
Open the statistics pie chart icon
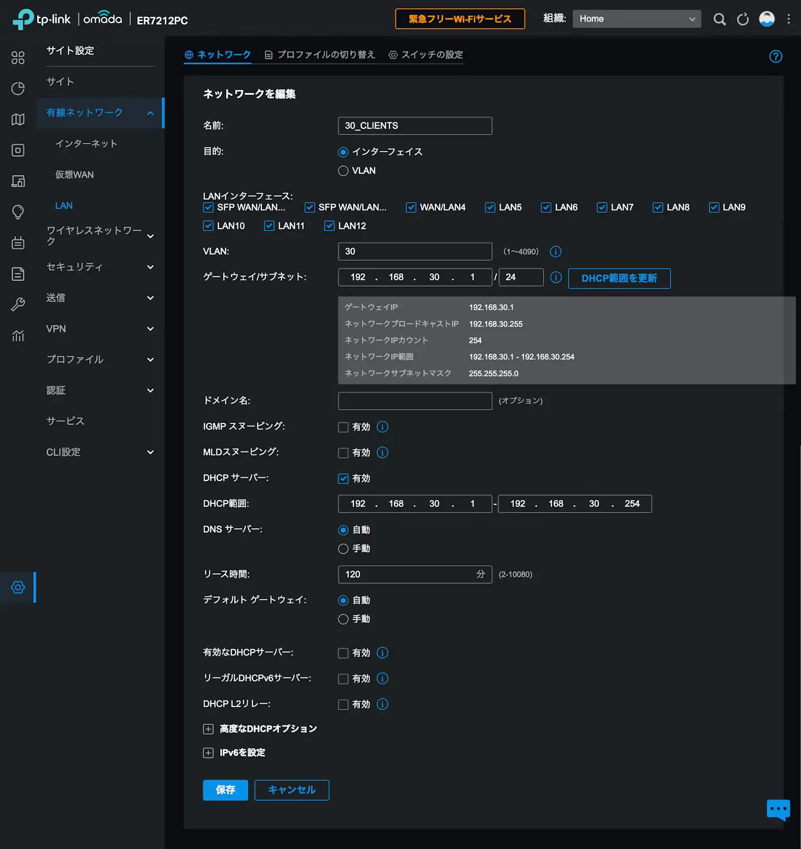click(x=18, y=88)
